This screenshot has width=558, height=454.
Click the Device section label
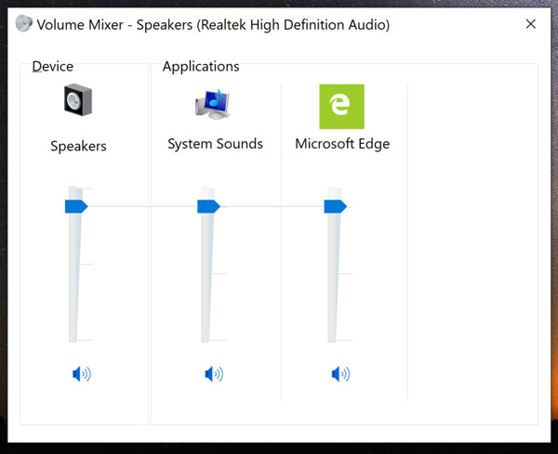tap(52, 67)
